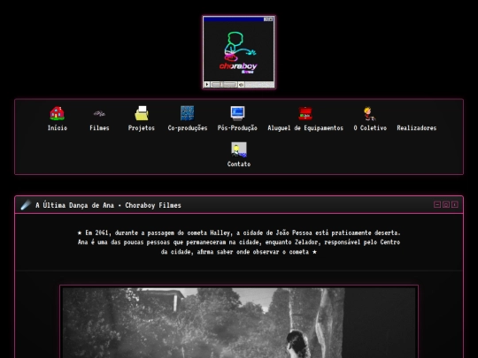478x358 pixels.
Task: Open Aluguel de Equipamentos label
Action: point(305,128)
